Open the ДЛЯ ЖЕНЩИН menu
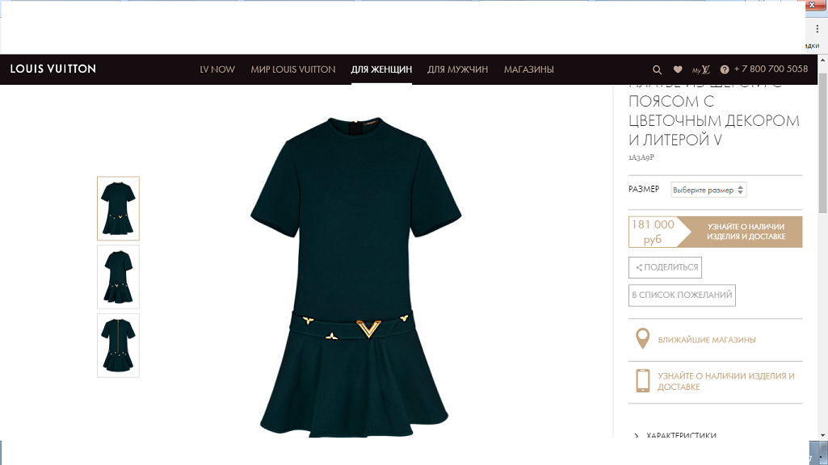The image size is (828, 465). tap(381, 69)
